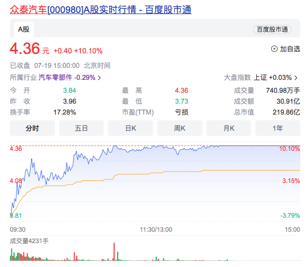Switch to the 月K chart tab
Viewport: 306px width, 267px height.
pos(229,128)
